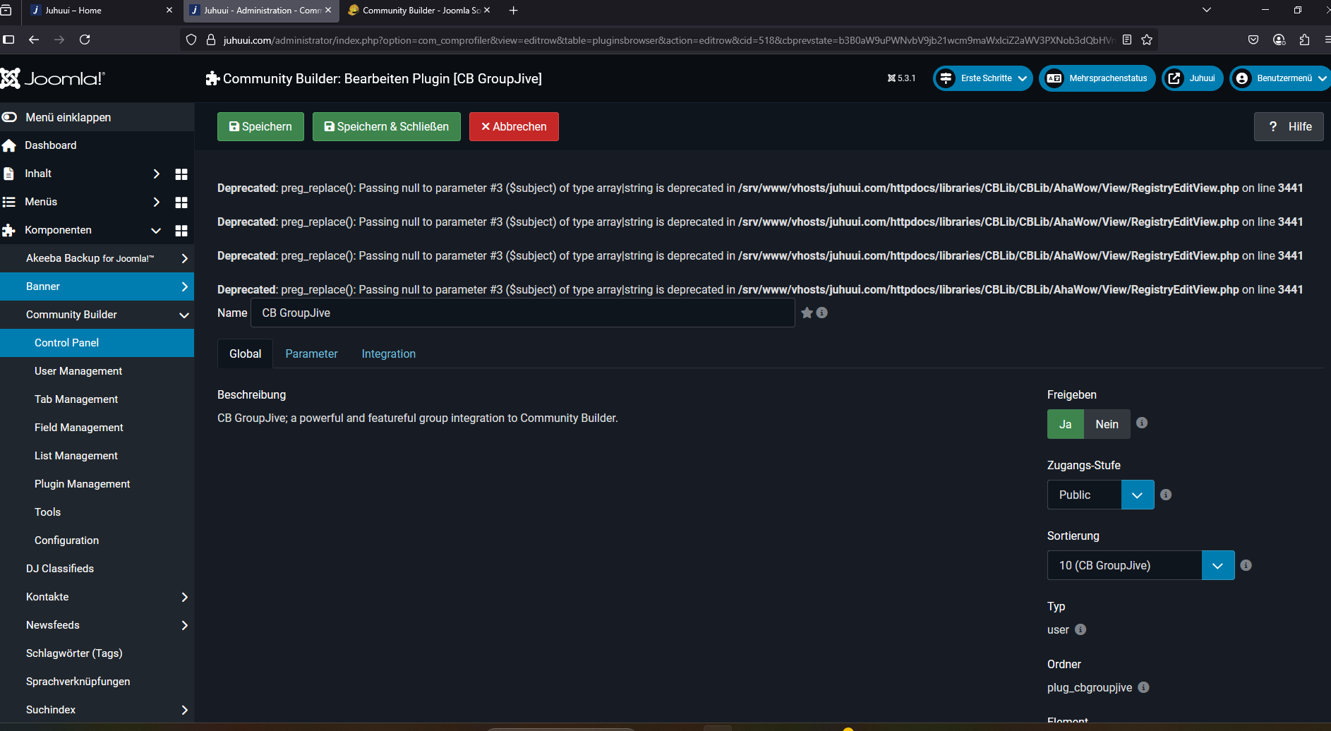Screen dimensions: 1331x731
Task: Open Mehrsprachenstatus button
Action: pyautogui.click(x=1097, y=78)
